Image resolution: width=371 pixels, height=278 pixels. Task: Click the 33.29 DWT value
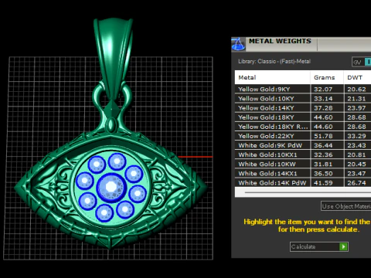(x=356, y=136)
